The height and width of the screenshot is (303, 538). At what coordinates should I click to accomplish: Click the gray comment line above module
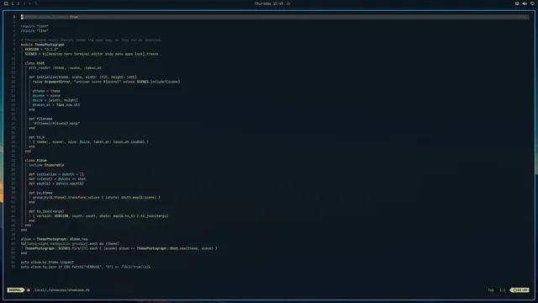(x=92, y=40)
